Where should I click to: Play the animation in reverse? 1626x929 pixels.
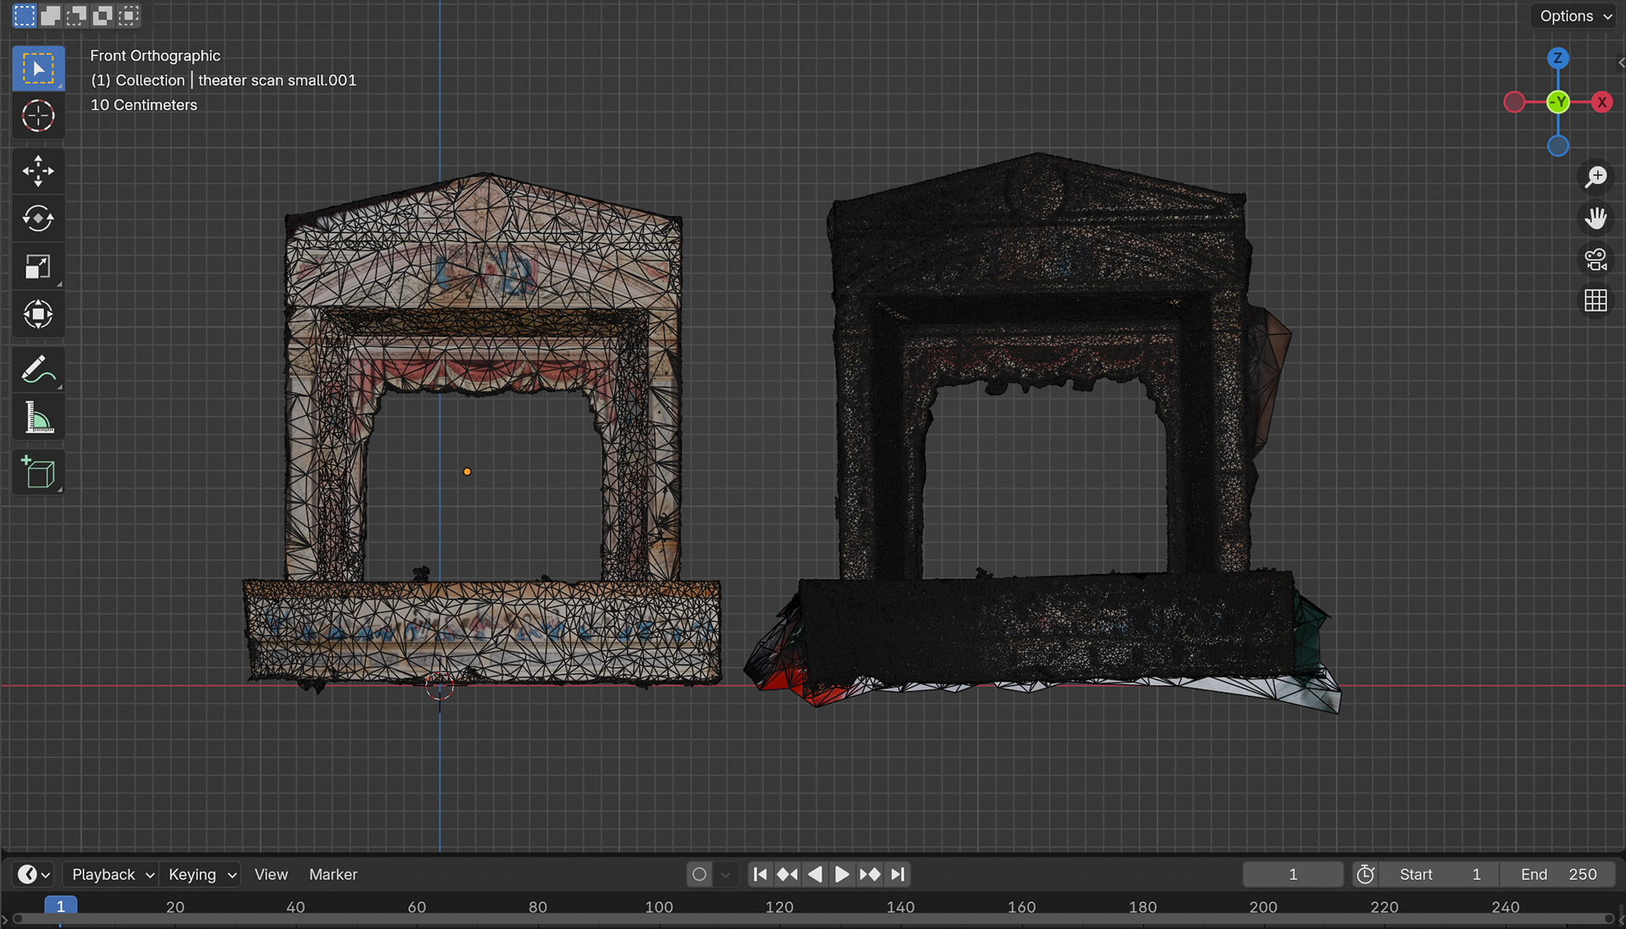pos(815,874)
